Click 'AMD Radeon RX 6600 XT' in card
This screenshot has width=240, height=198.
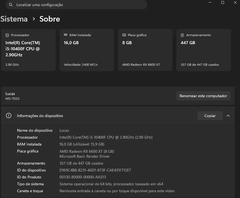[141, 65]
